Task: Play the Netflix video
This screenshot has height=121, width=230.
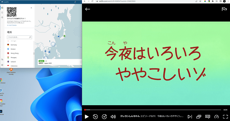Action: (x=87, y=117)
